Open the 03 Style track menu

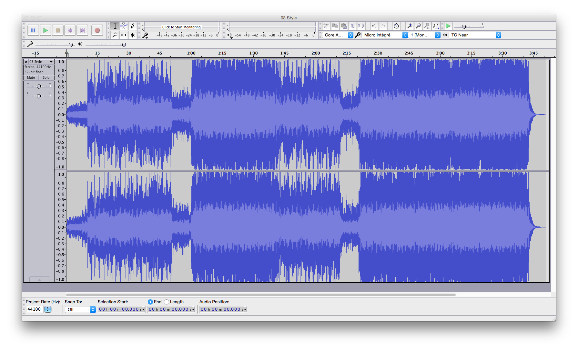click(51, 61)
